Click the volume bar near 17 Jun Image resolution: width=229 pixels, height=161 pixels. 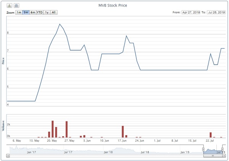[123, 132]
